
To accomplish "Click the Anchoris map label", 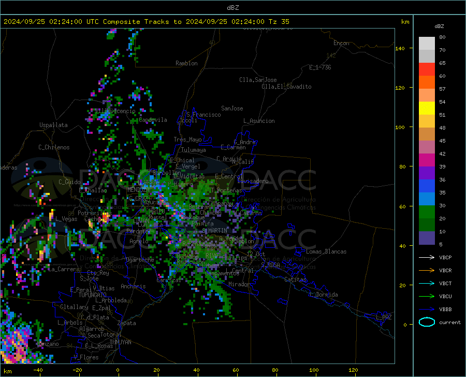I will click(133, 286).
